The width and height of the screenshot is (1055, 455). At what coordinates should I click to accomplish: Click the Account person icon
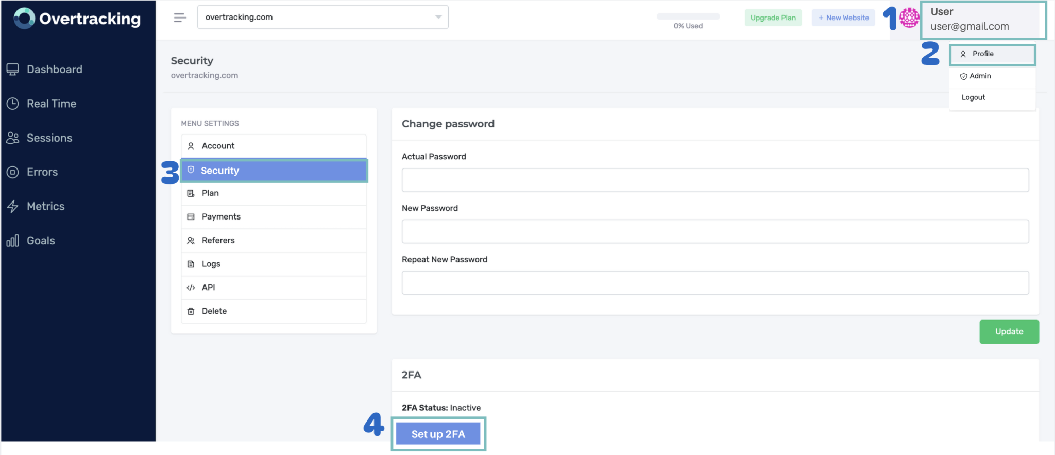(191, 146)
